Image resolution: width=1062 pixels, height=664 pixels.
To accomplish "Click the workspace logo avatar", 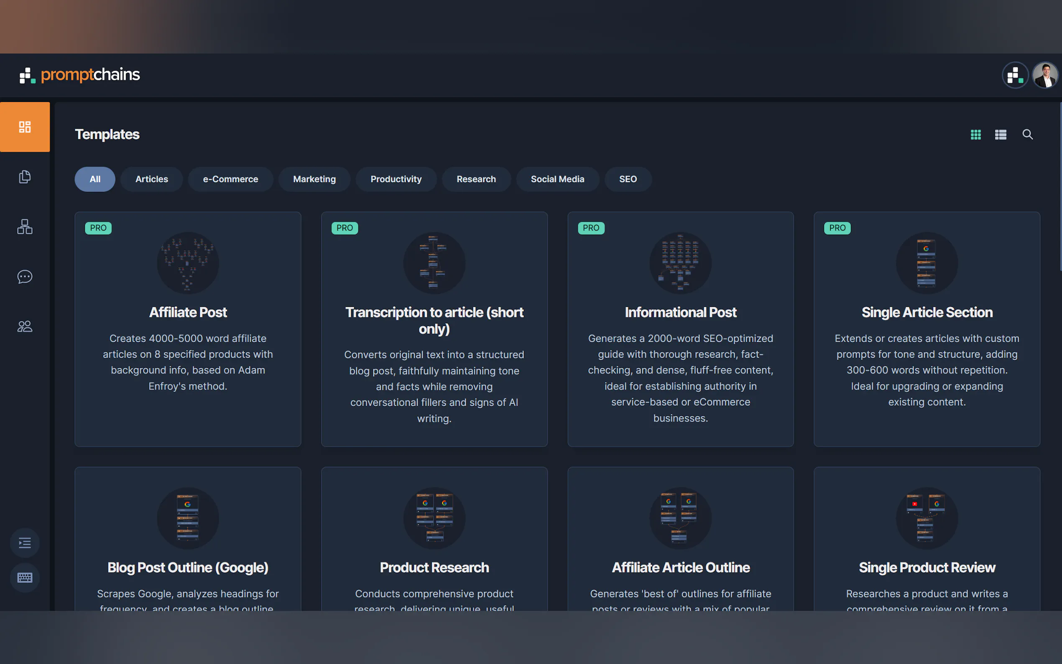I will 1015,75.
